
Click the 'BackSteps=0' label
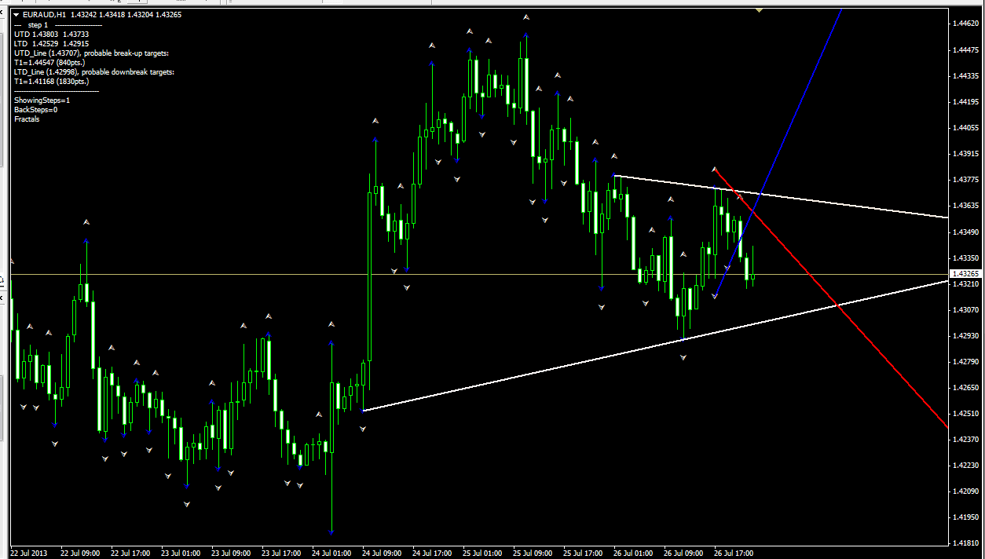[x=35, y=110]
